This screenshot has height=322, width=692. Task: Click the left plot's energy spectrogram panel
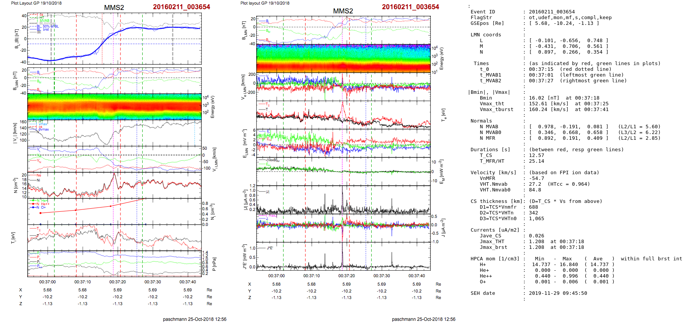[x=114, y=107]
